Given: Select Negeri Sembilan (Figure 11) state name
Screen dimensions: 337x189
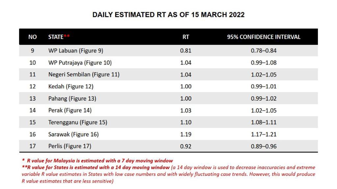Looking at the screenshot, I should pos(84,74).
